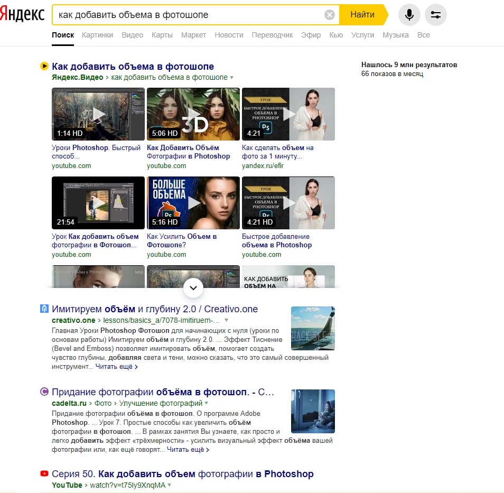This screenshot has width=504, height=493.
Task: Open the dropdown arrow beside creativo.one URL
Action: point(226,320)
